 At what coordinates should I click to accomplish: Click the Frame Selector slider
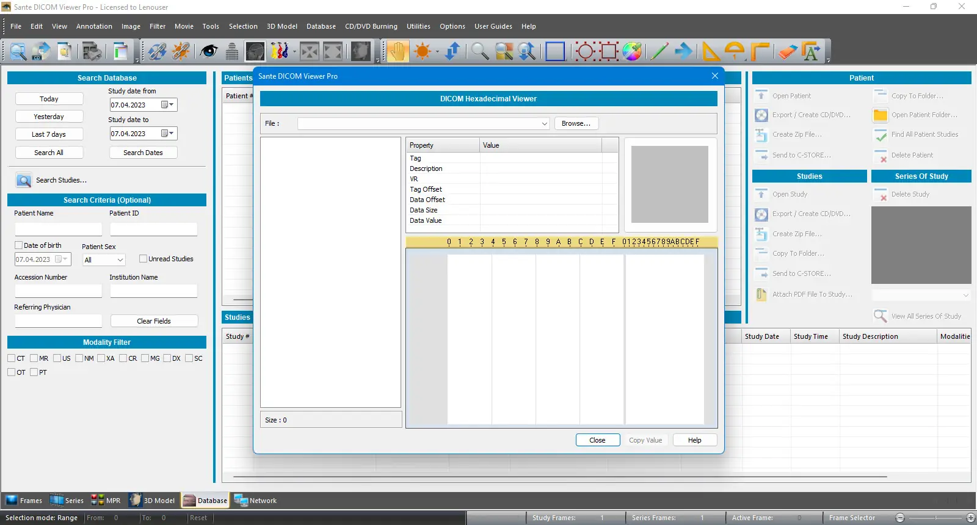(935, 518)
